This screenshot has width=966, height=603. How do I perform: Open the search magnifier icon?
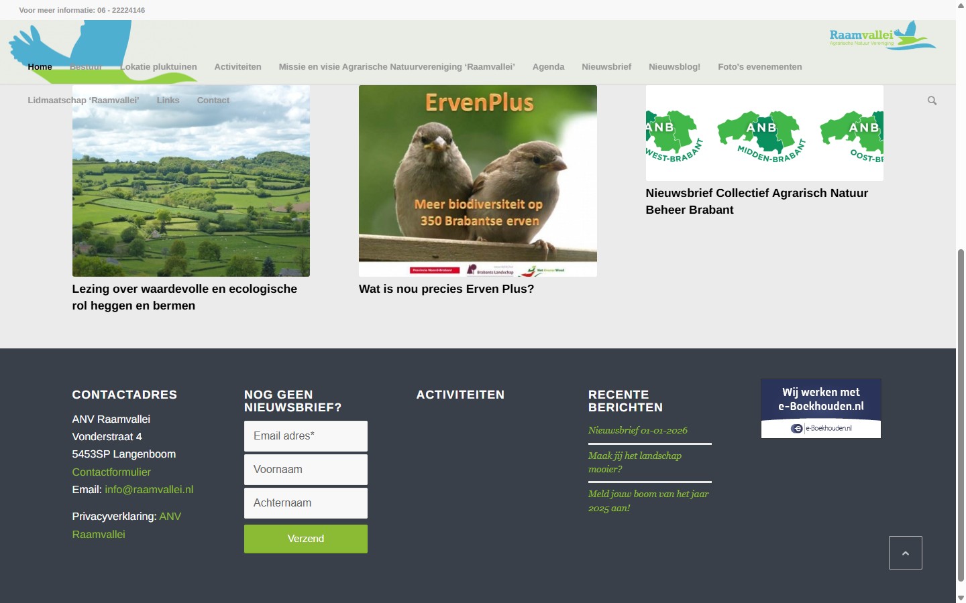pos(932,100)
